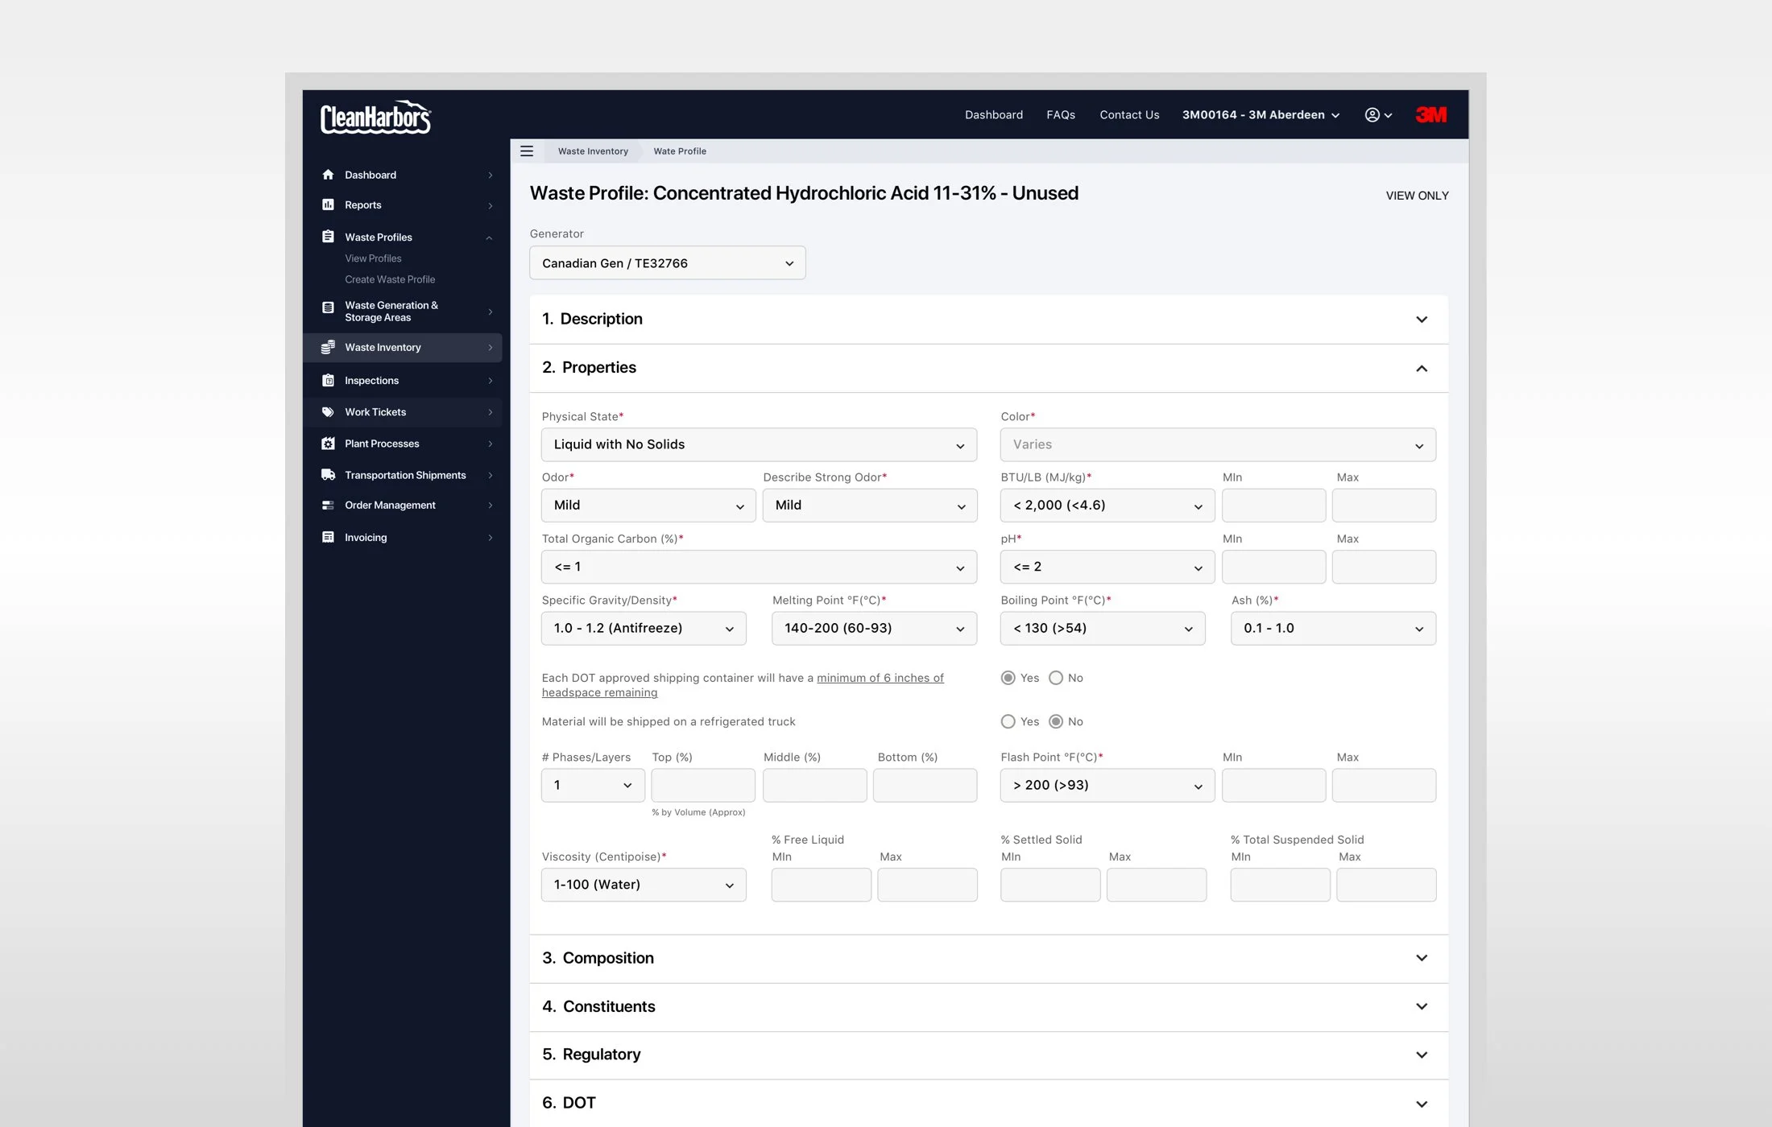Click the Work Tickets tag icon

[328, 412]
